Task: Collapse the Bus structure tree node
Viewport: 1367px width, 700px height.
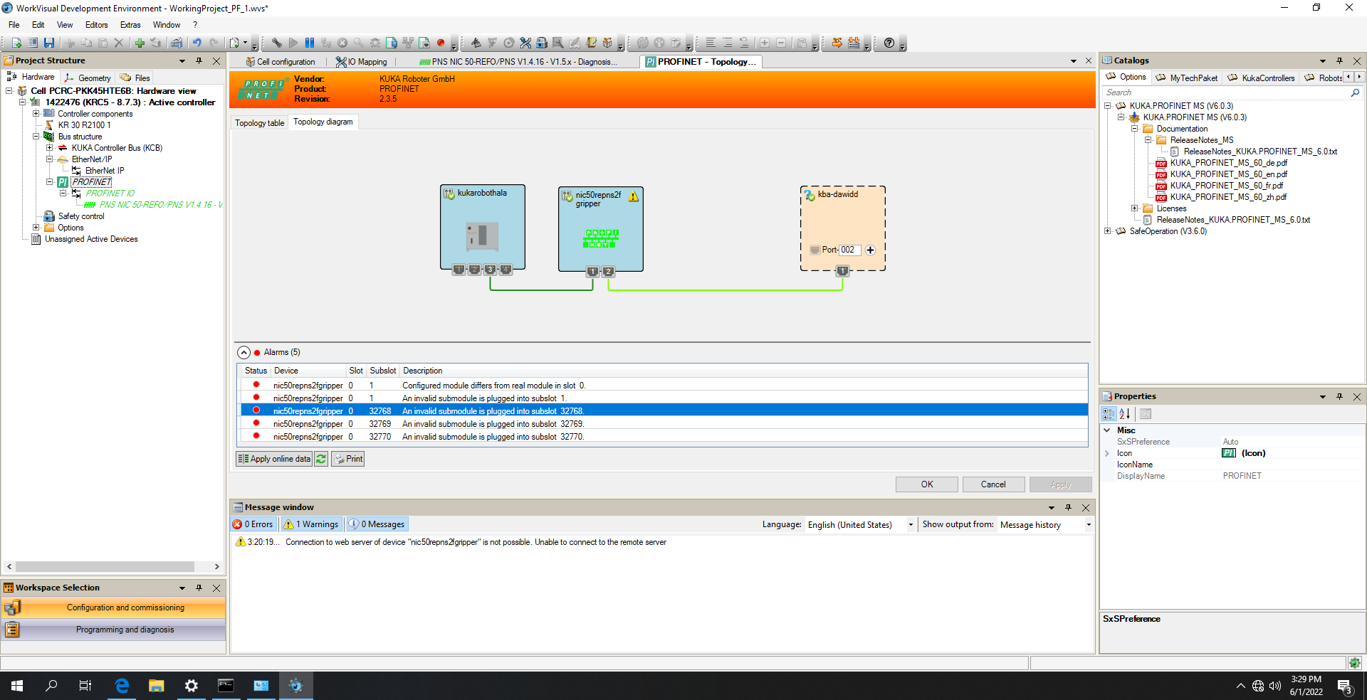Action: coord(36,137)
